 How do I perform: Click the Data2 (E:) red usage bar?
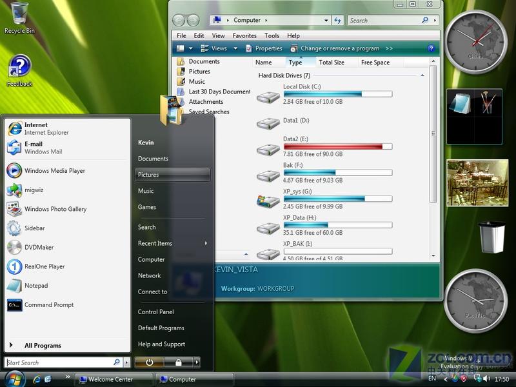(338, 146)
